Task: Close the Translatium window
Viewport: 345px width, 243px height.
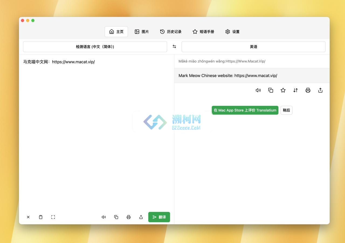Action: click(x=23, y=21)
